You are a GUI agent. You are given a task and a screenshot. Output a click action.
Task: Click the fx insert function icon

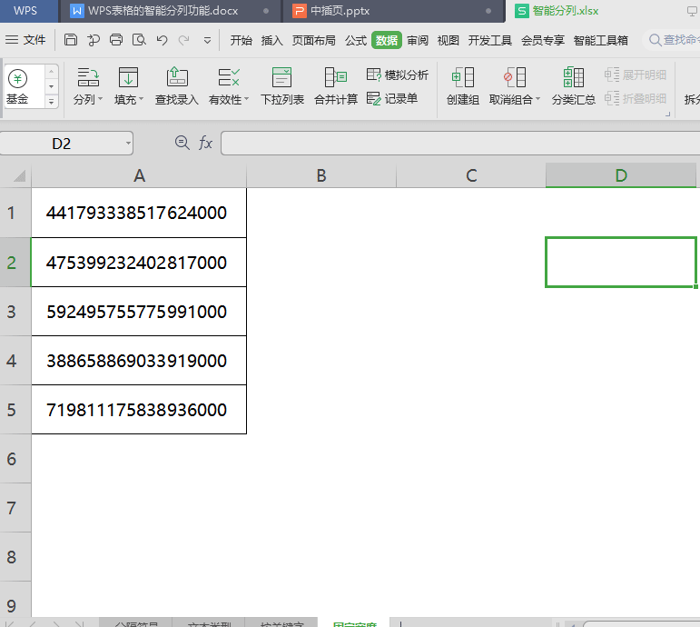[x=206, y=143]
